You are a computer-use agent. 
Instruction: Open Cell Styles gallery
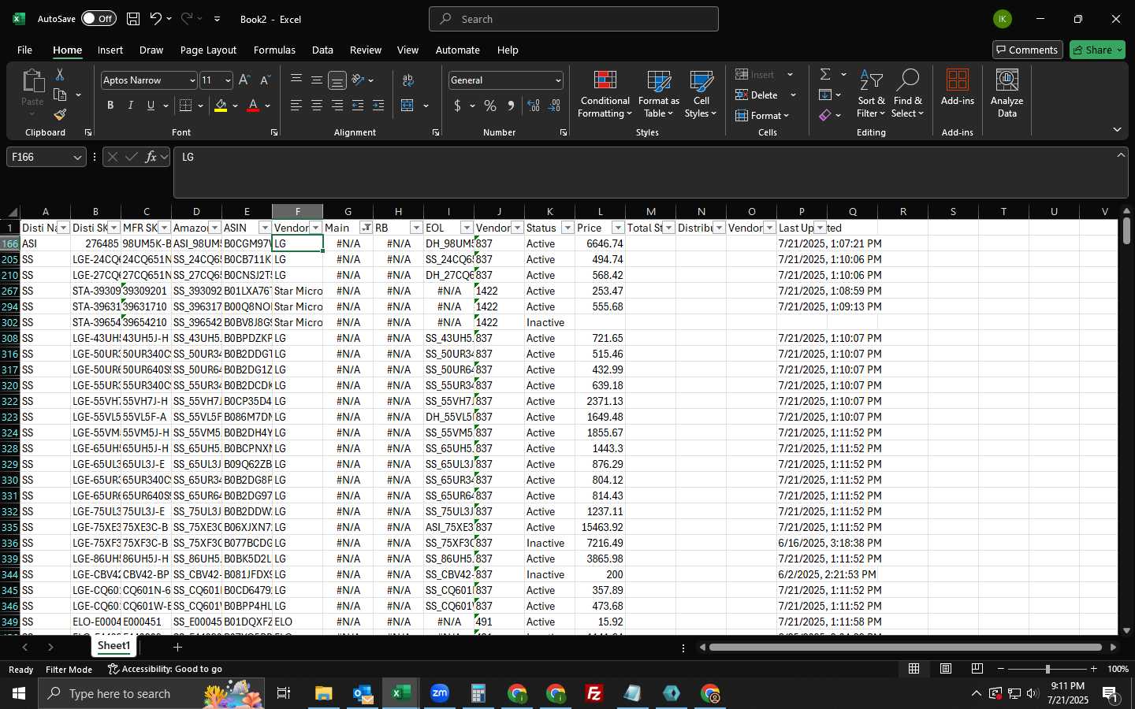pyautogui.click(x=701, y=95)
